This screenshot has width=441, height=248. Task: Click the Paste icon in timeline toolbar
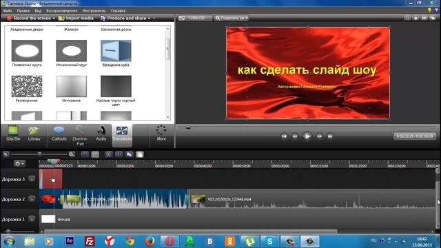(x=140, y=154)
